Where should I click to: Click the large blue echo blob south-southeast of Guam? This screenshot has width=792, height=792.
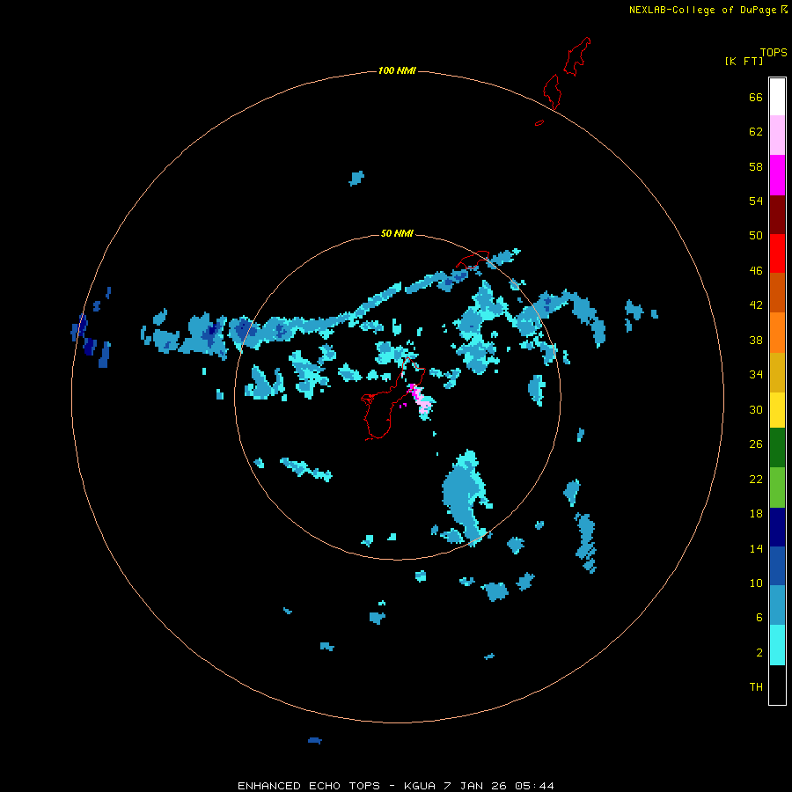[x=464, y=497]
